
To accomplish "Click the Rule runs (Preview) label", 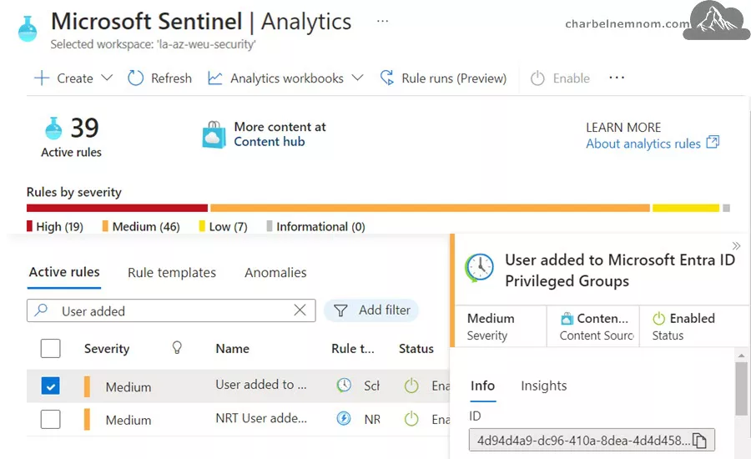I will coord(454,78).
